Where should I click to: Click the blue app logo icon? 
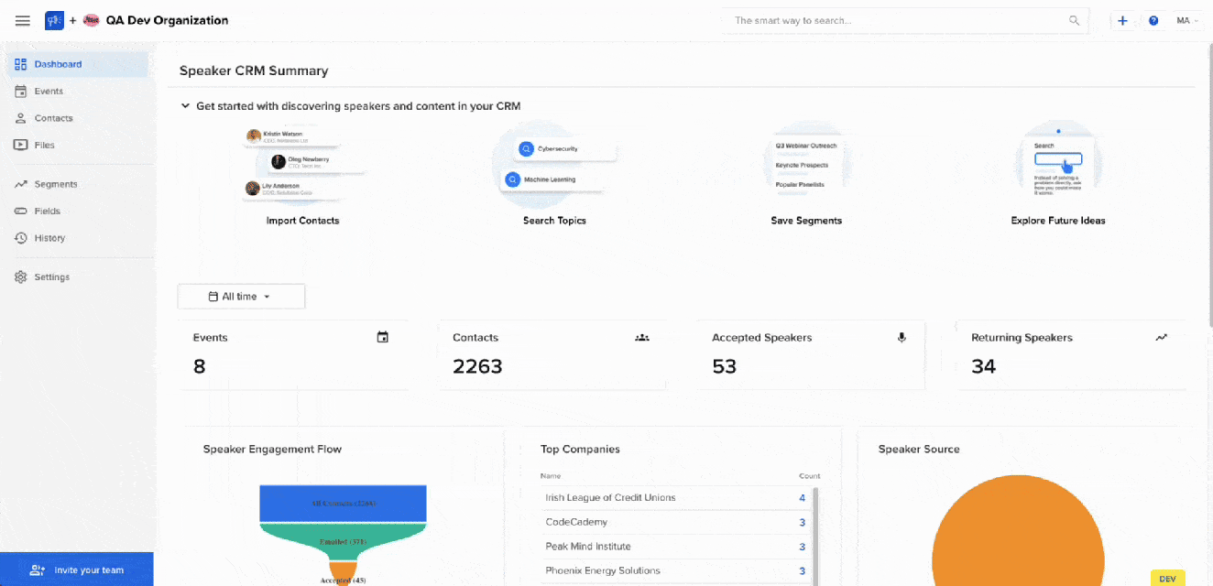click(54, 20)
